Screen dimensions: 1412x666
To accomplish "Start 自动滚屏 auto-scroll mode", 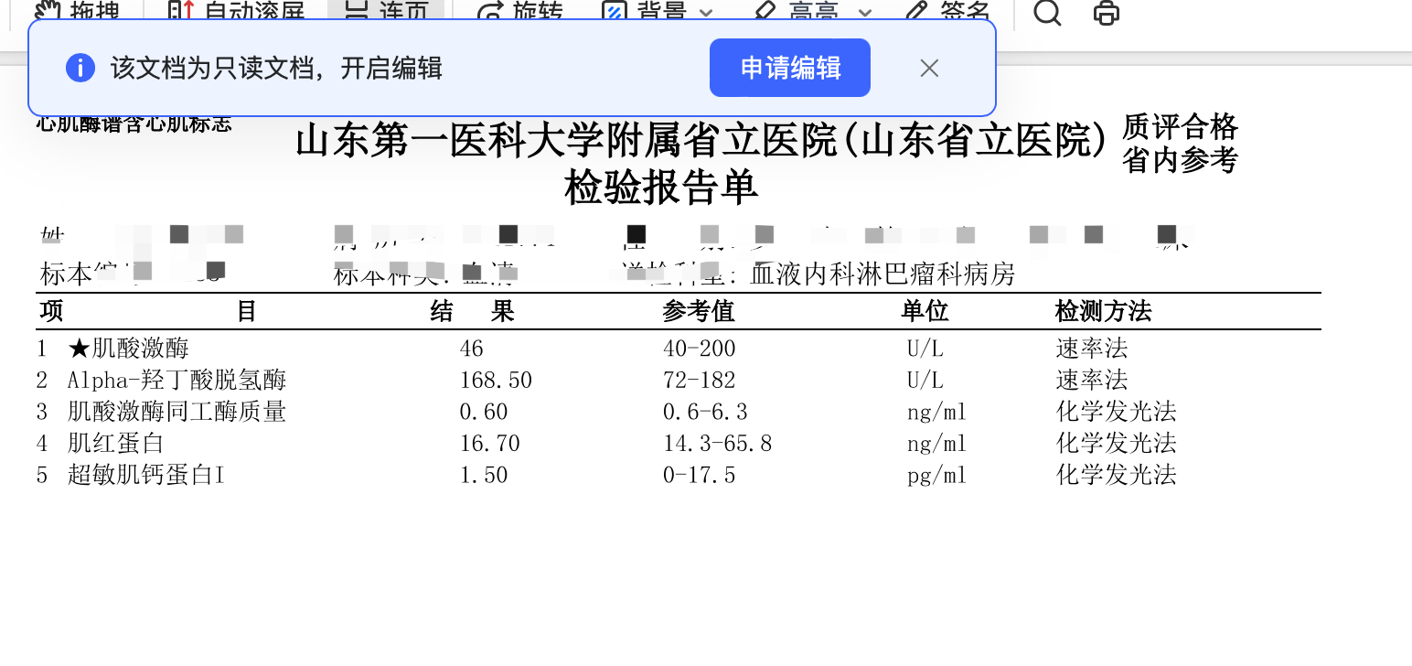I will (236, 11).
